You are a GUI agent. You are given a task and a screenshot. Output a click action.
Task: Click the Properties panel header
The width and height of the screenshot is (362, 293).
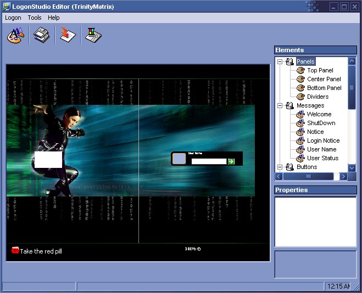click(x=316, y=190)
